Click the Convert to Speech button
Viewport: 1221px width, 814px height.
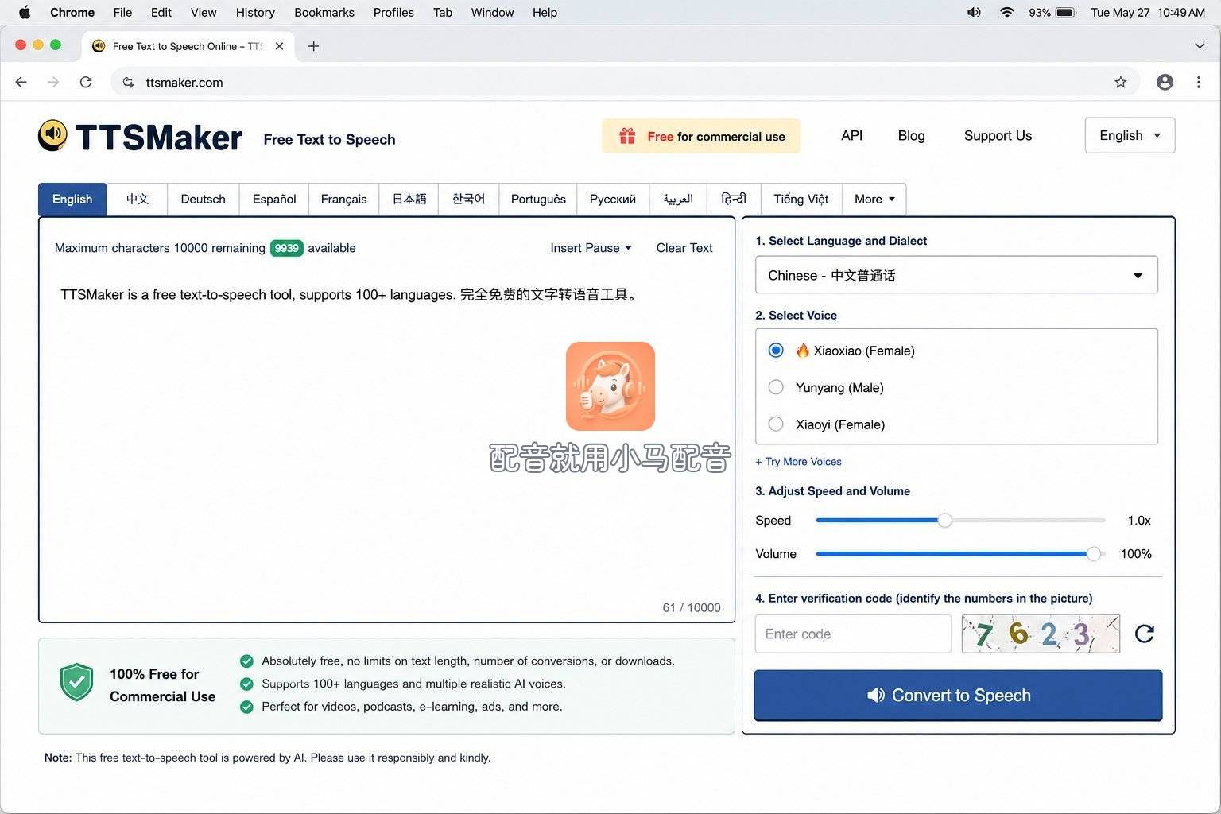tap(958, 696)
